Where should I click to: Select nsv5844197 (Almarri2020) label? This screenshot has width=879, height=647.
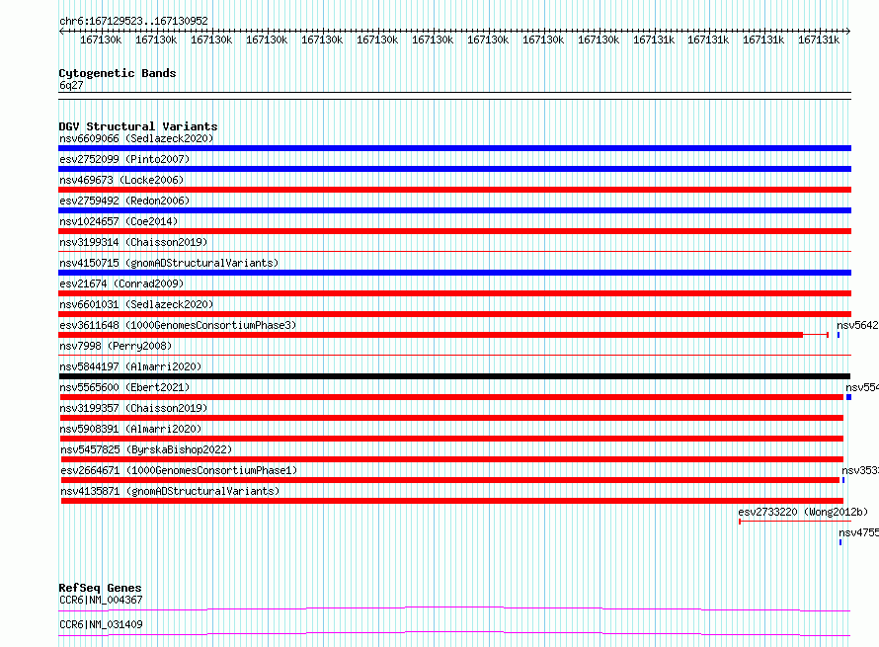pyautogui.click(x=130, y=366)
